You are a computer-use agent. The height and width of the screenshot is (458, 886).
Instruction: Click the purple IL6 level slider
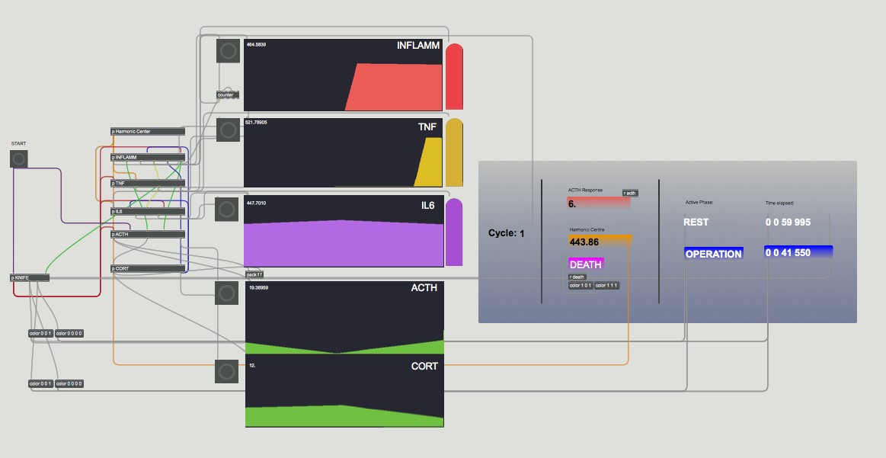454,232
